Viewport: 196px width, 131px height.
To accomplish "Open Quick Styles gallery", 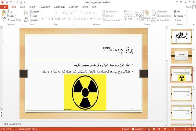I will coord(154,16).
